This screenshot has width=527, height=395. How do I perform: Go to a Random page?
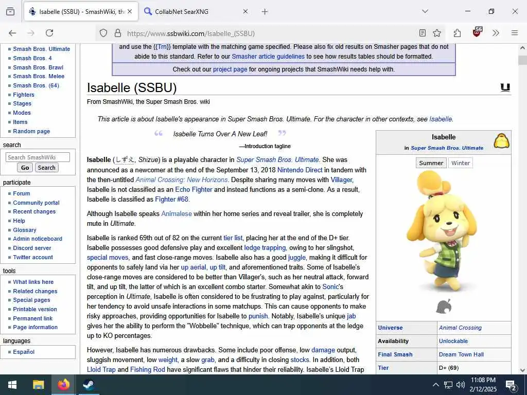coord(31,131)
